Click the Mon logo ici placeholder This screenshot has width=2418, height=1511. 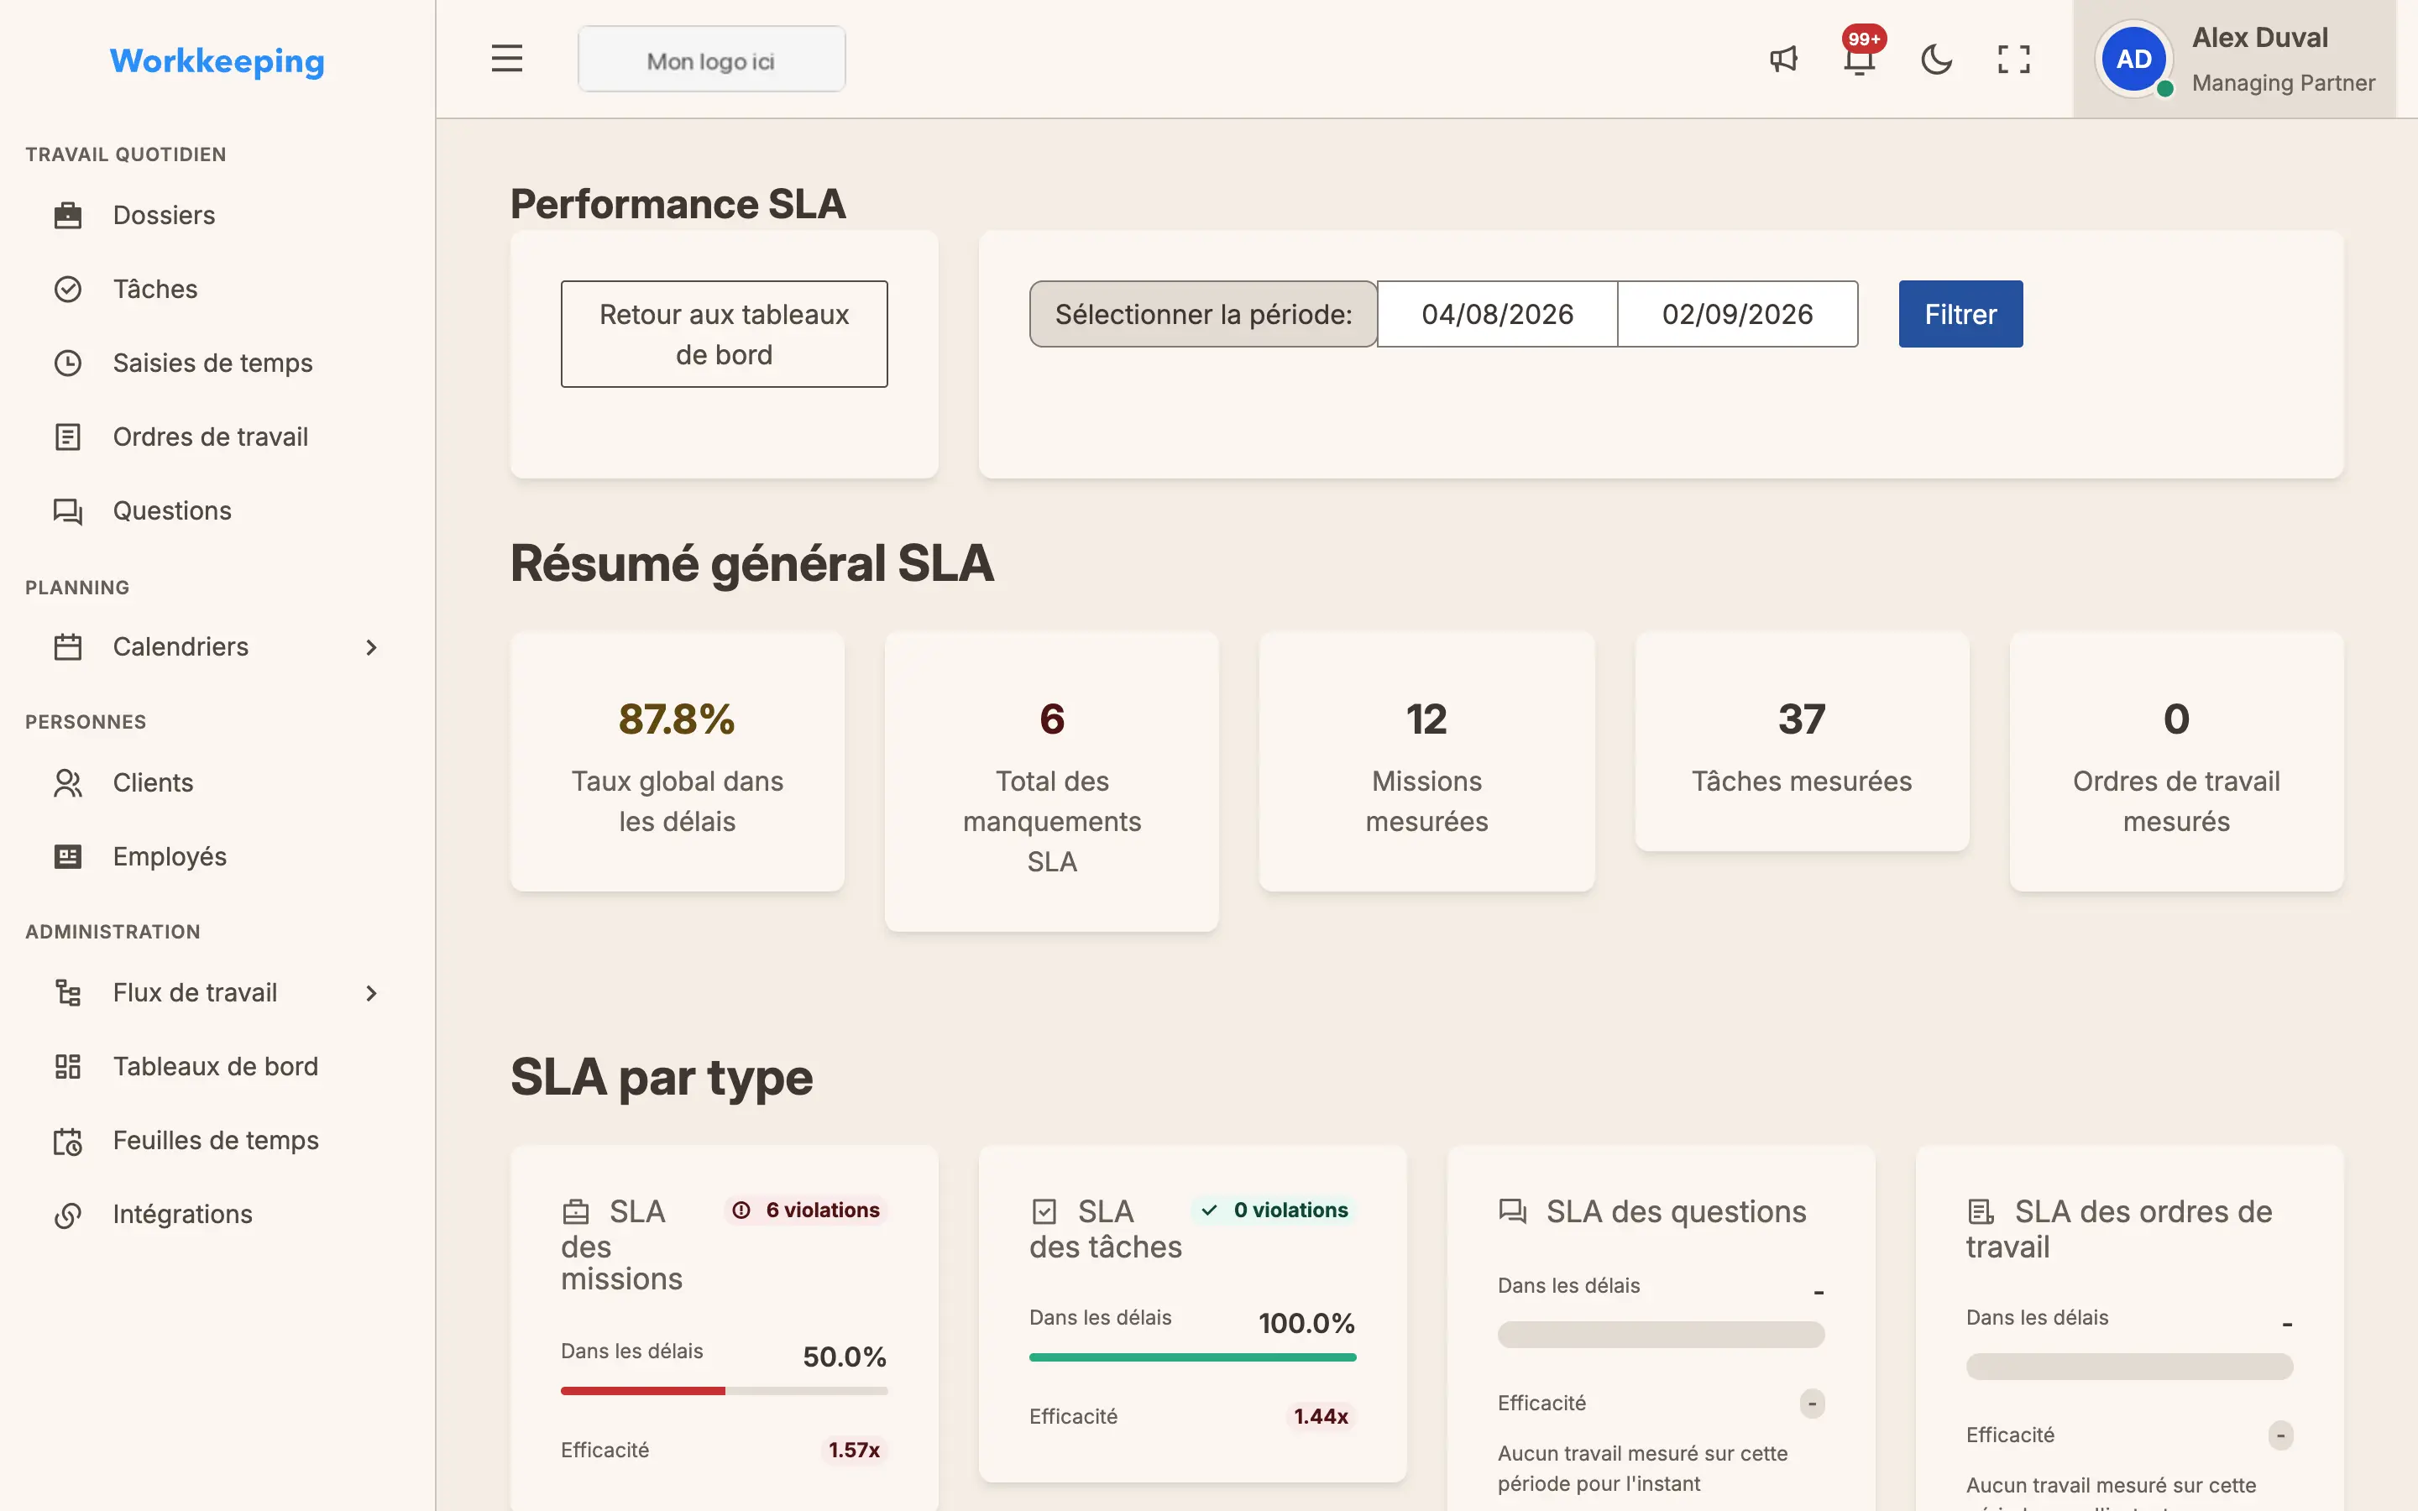click(x=711, y=60)
